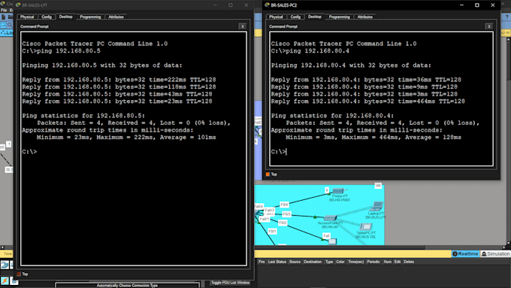511x288 pixels.
Task: Click BR-SALES-LPT window title bar icon
Action: tap(18, 5)
